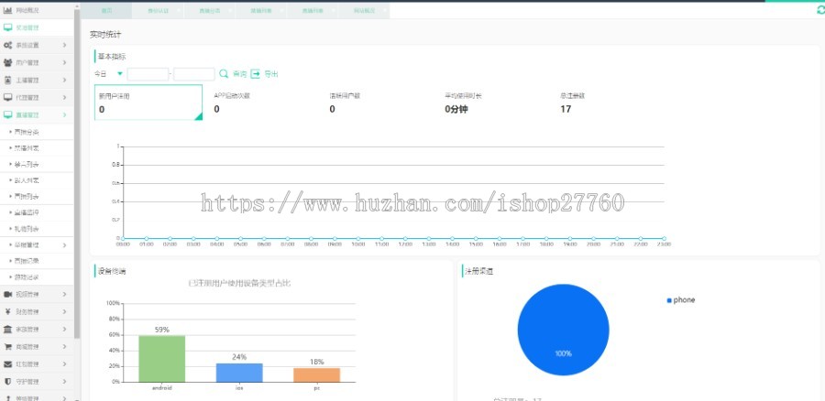Close the 身份认证 tab
The height and width of the screenshot is (401, 825).
[x=179, y=10]
